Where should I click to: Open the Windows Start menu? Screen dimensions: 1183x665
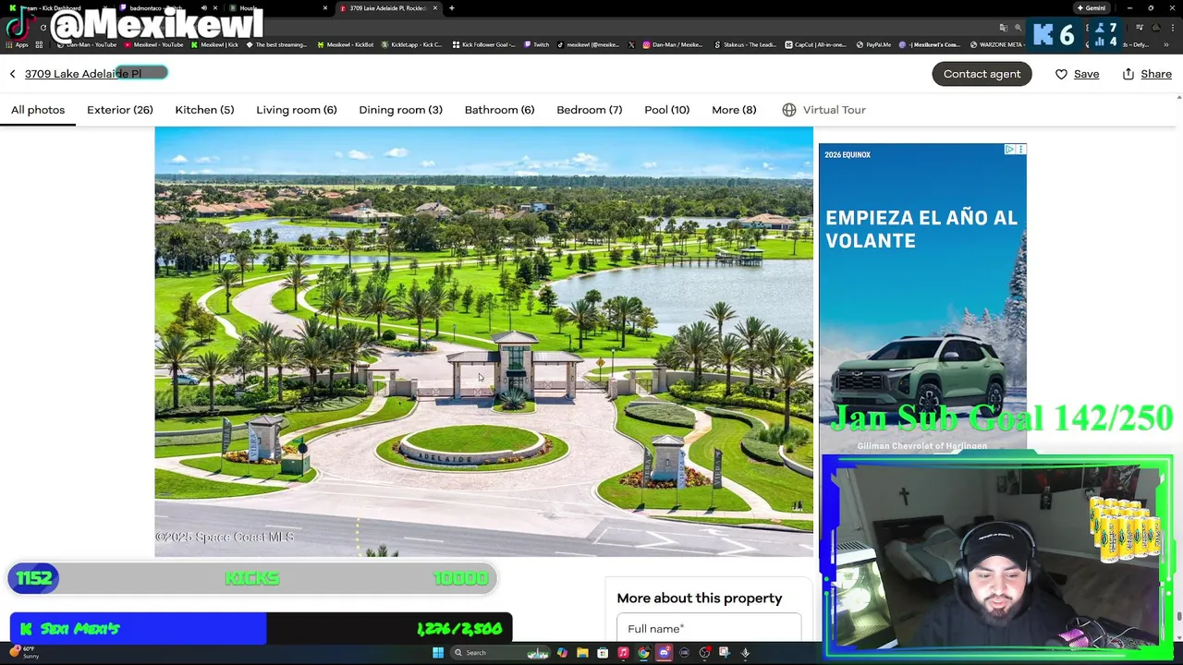(437, 652)
